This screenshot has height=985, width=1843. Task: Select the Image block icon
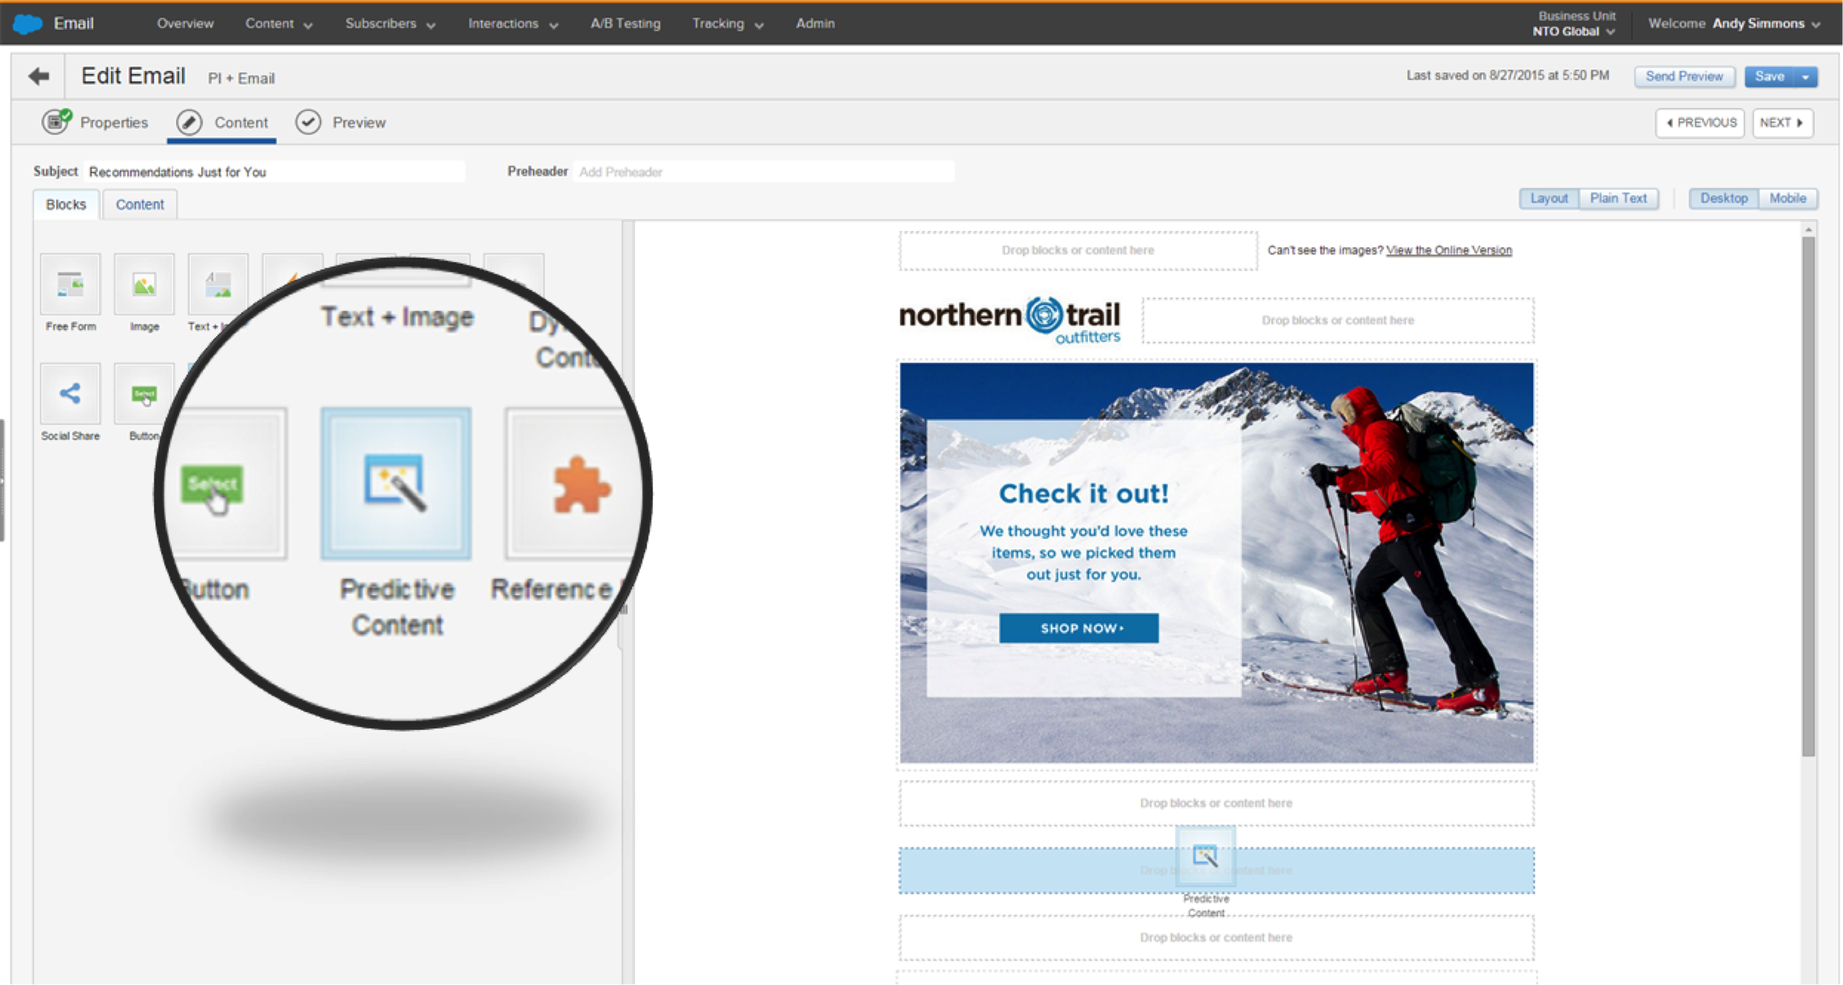pos(143,286)
